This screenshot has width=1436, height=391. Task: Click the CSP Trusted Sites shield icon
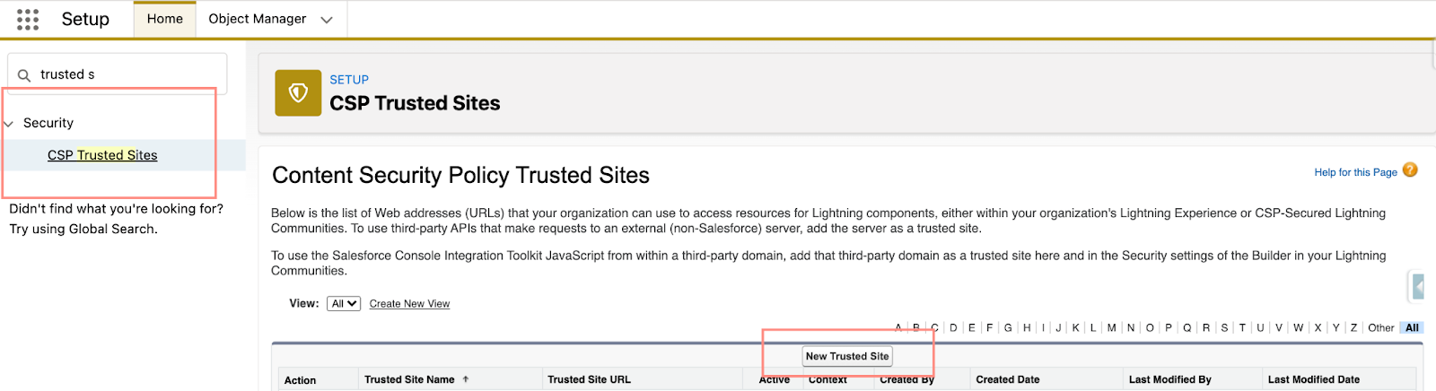[x=298, y=93]
